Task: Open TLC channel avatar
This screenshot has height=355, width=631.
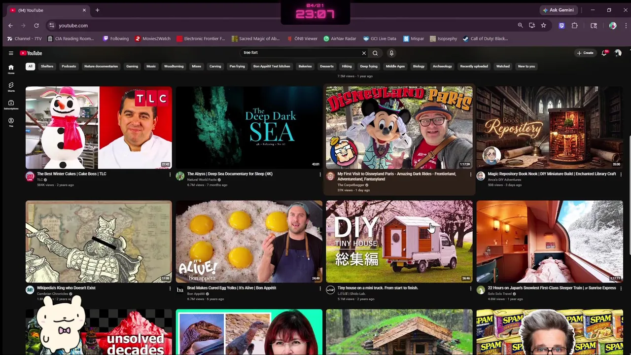Action: pos(30,177)
